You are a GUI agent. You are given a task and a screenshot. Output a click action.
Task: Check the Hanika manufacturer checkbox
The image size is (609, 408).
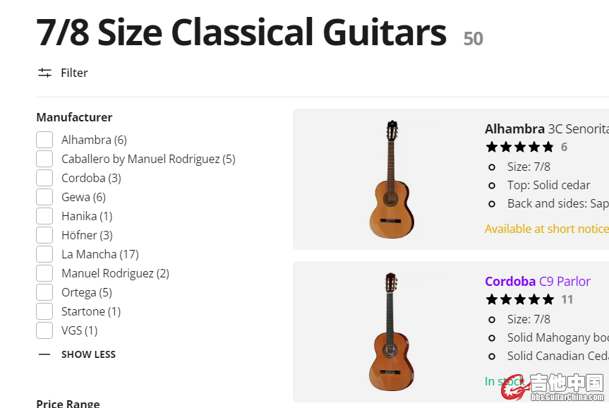point(44,216)
